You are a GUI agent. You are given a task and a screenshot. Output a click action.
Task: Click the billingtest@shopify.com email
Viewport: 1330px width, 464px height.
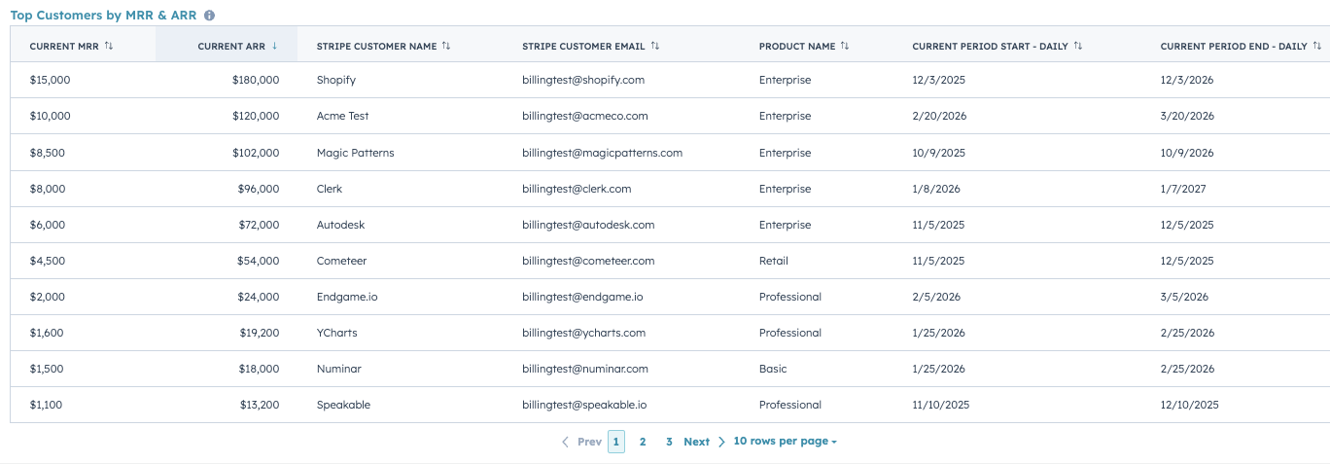tap(583, 80)
